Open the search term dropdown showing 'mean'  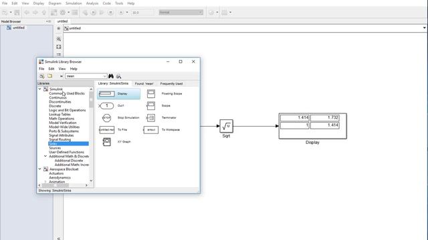point(104,76)
